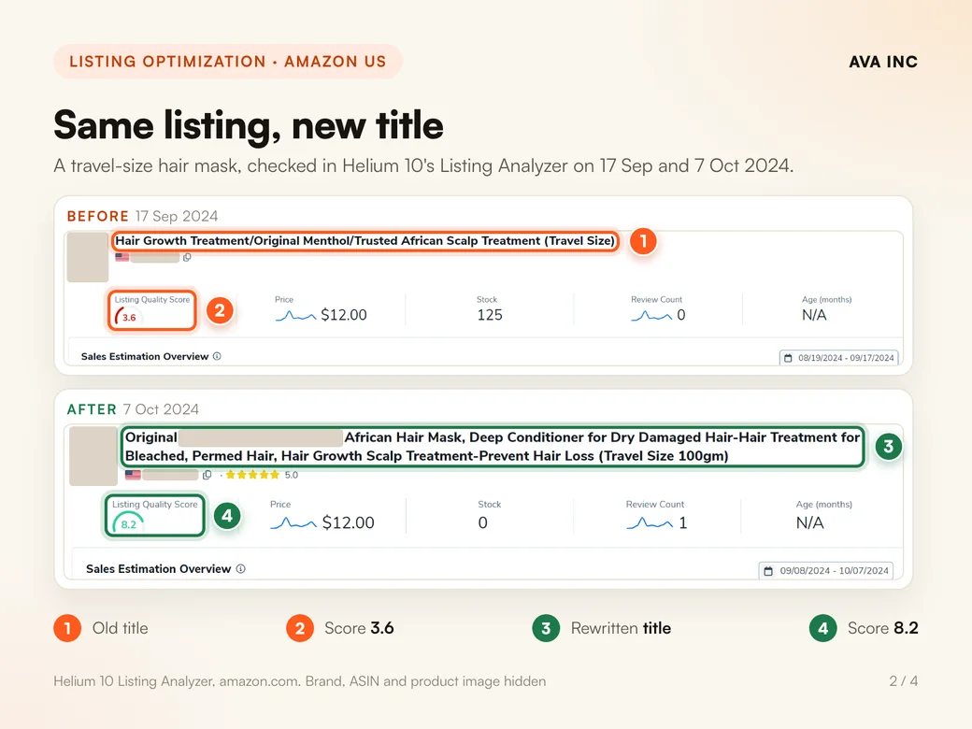Open the Hair Growth Treatment/Original Menthol title link

364,240
